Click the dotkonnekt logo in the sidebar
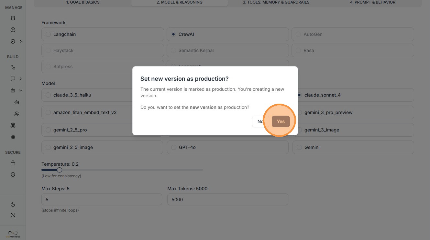Viewport: 430px width, 240px height. 13,235
